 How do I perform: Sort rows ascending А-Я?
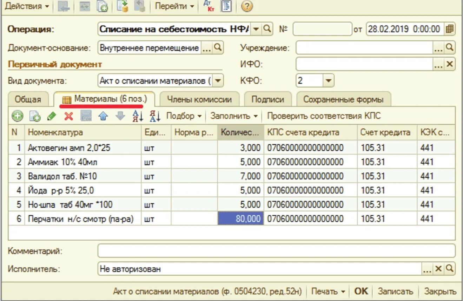click(138, 116)
